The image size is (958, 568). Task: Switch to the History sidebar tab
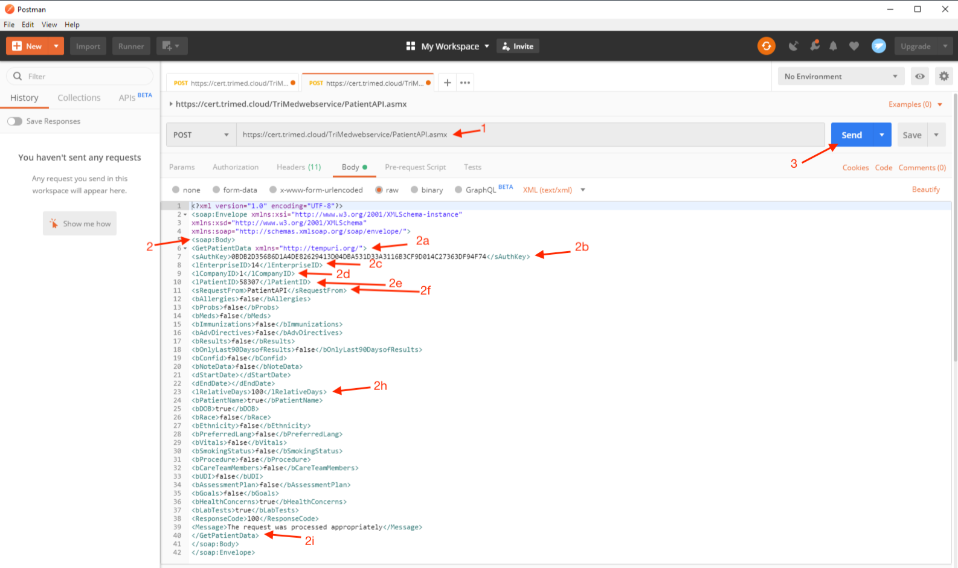24,98
